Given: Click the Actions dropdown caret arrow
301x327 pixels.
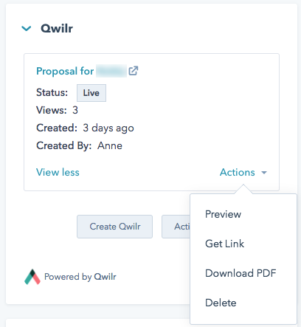Looking at the screenshot, I should 264,173.
